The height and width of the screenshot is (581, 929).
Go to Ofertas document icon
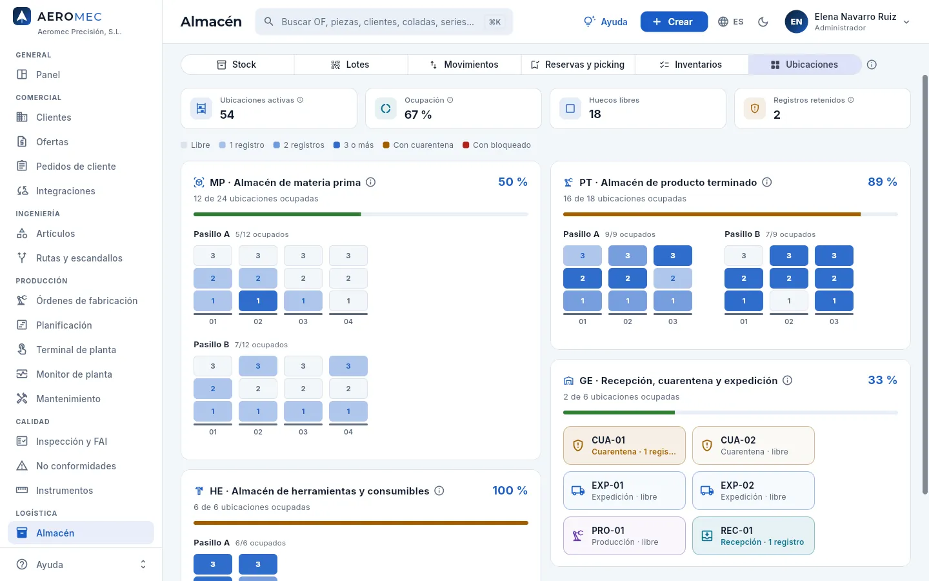pyautogui.click(x=22, y=141)
